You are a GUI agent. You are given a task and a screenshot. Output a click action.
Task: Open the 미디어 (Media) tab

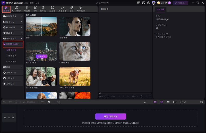coord(6,9)
